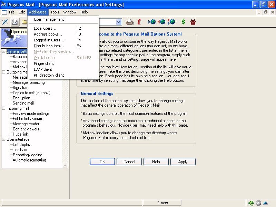Choose Local users... menu entry
This screenshot has height=207, width=276.
pyautogui.click(x=63, y=28)
